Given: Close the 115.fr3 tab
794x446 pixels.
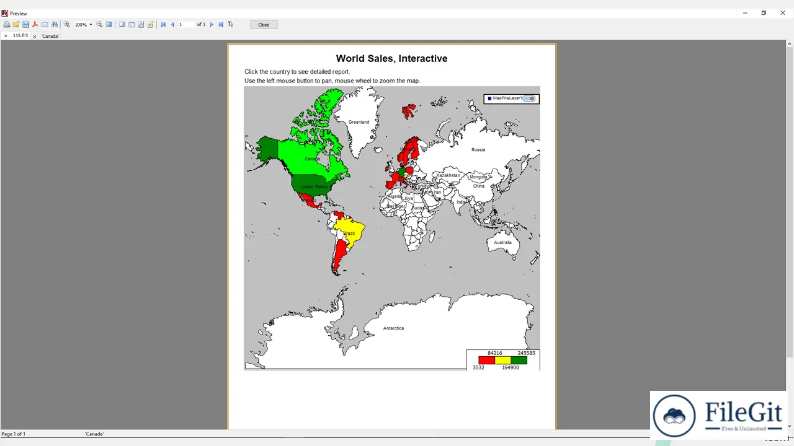Looking at the screenshot, I should tap(6, 36).
